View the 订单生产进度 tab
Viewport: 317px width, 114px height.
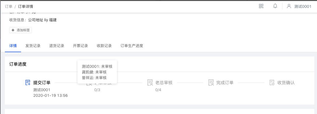(x=132, y=46)
